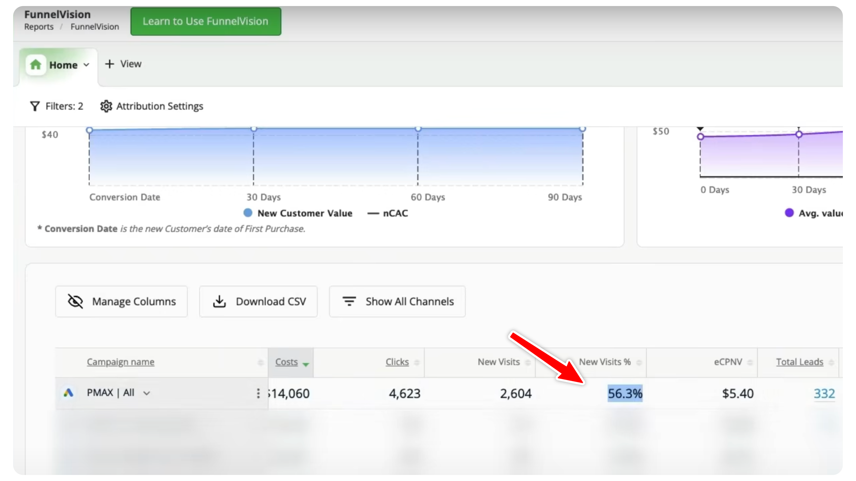Click the crossed-eye Manage Columns icon
The image size is (856, 481).
[x=75, y=302]
